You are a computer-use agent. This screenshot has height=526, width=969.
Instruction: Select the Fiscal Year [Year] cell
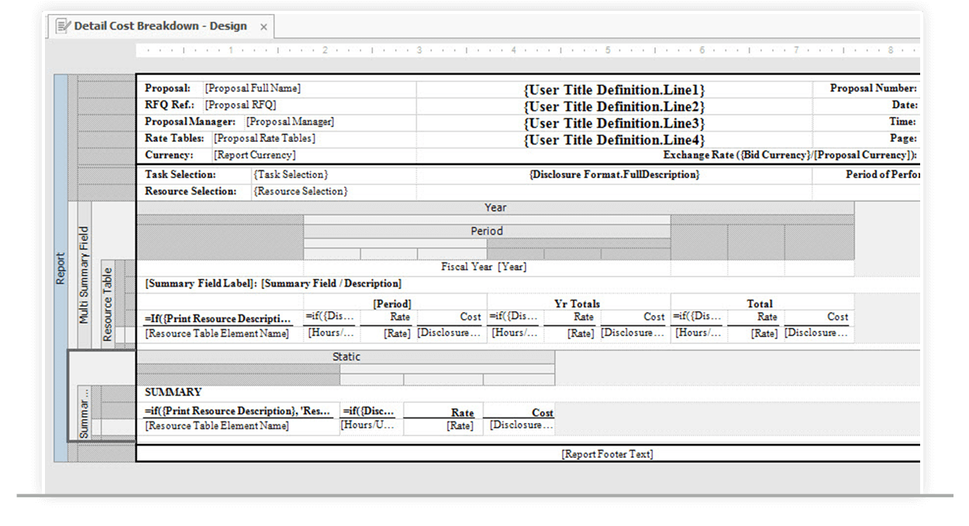(483, 266)
